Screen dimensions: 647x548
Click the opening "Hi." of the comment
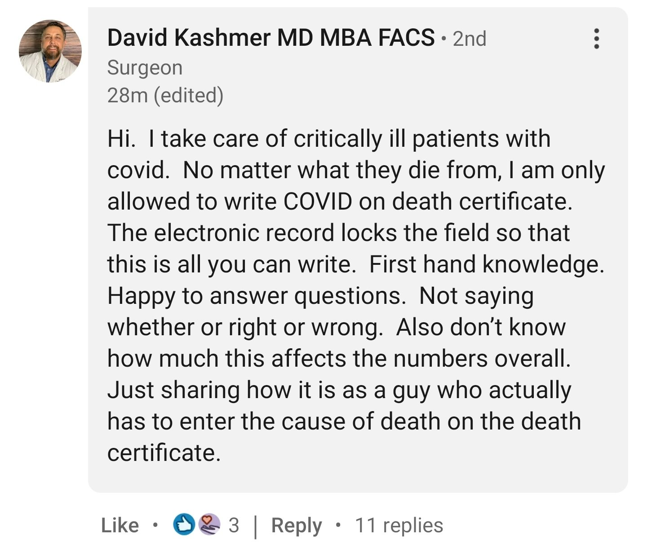[121, 139]
